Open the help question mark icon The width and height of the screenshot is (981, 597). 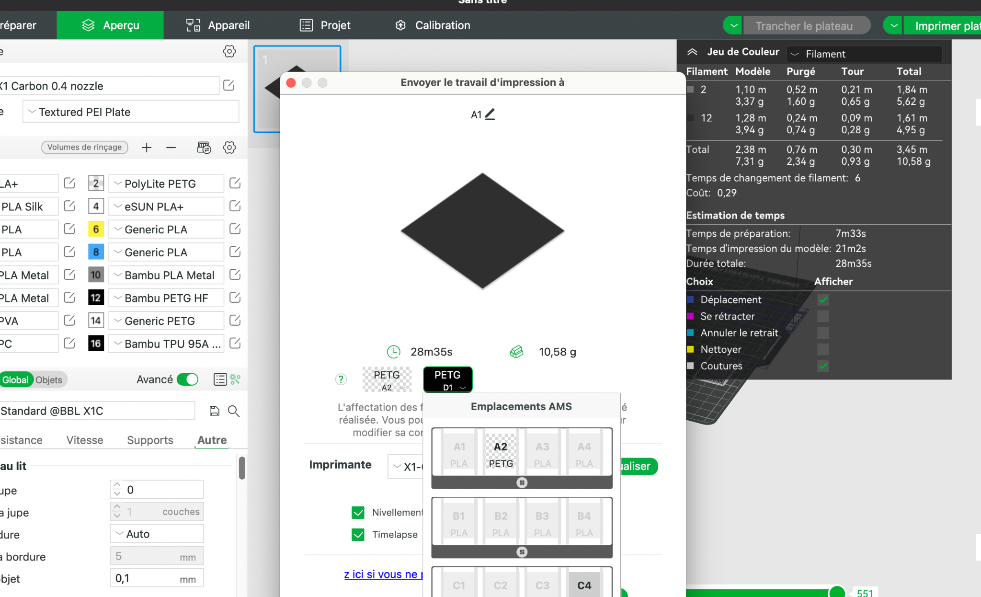pos(341,379)
